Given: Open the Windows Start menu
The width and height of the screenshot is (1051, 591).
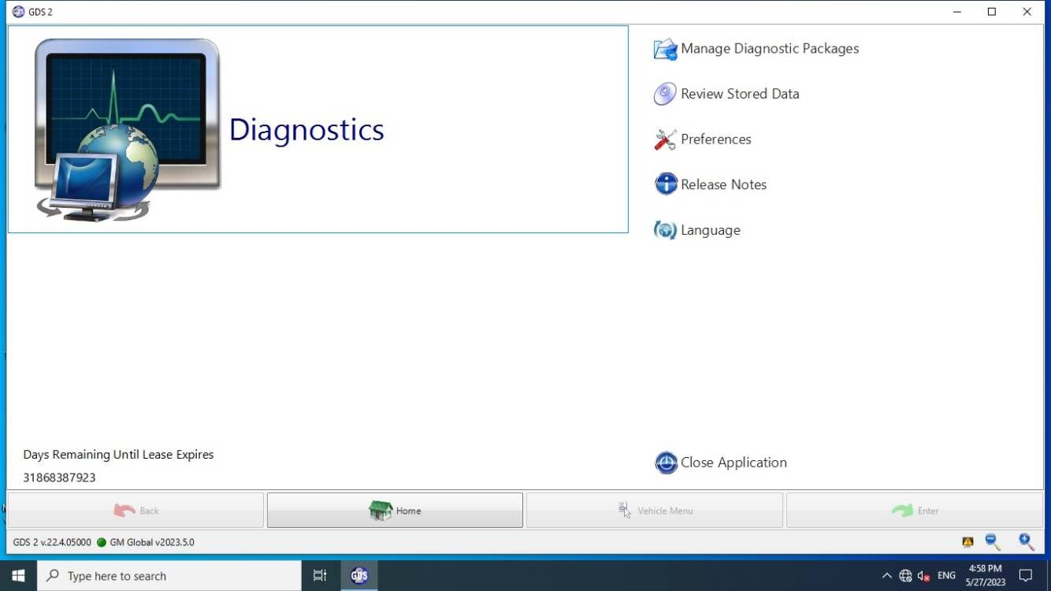Looking at the screenshot, I should (18, 575).
